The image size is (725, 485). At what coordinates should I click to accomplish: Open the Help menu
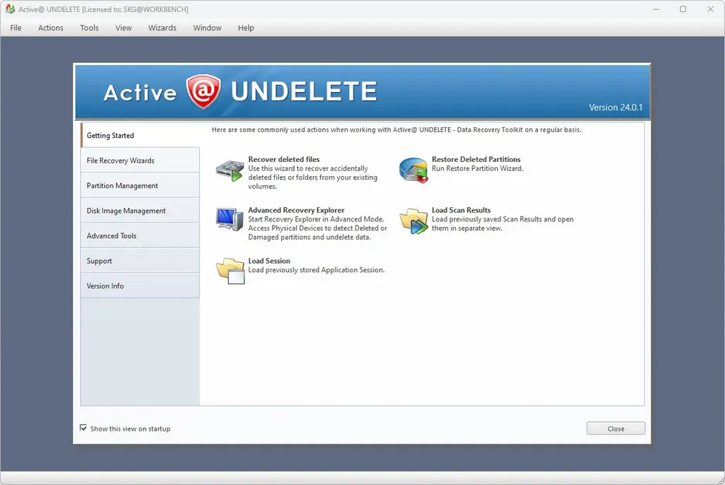(x=246, y=28)
